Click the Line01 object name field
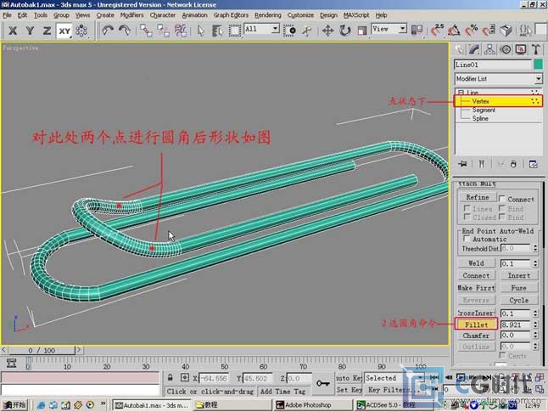Image resolution: width=548 pixels, height=412 pixels. coord(493,65)
